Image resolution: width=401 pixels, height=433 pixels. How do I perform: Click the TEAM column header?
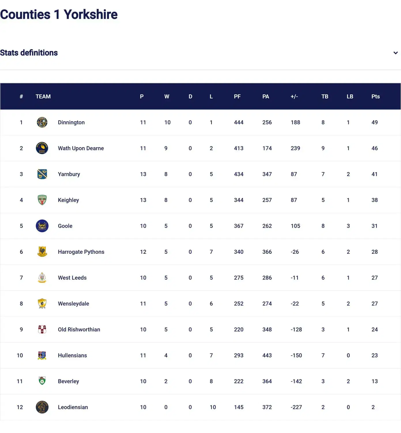[x=43, y=96]
